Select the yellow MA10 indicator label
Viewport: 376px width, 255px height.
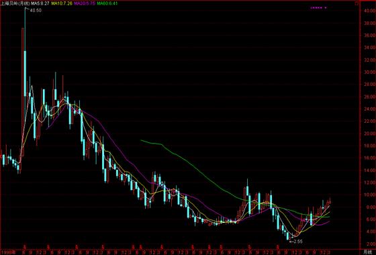point(62,3)
